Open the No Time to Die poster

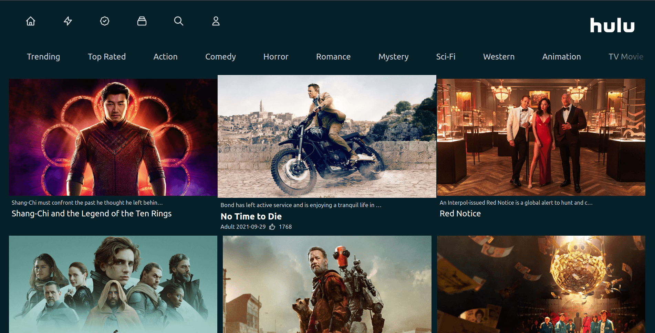(327, 136)
